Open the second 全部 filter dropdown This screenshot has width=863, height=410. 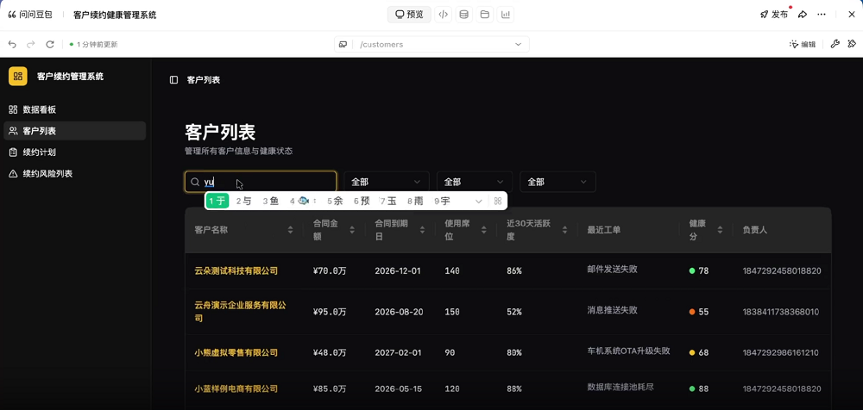tap(475, 182)
